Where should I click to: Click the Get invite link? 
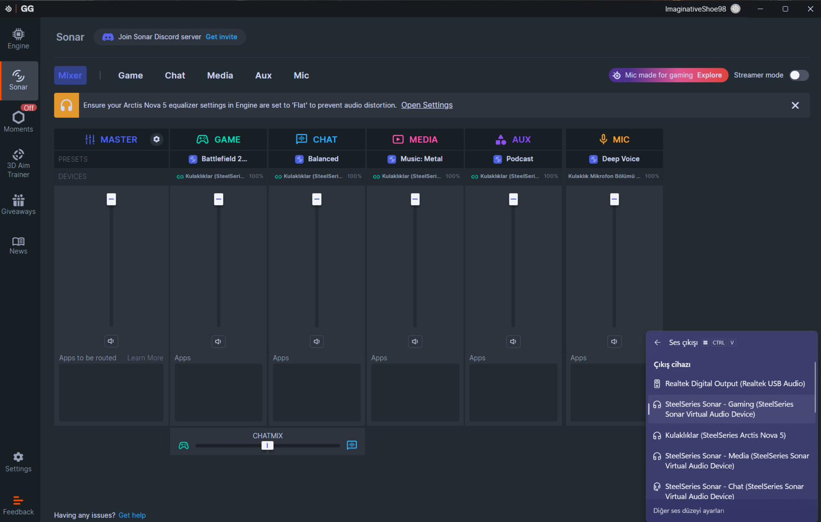[x=222, y=37]
